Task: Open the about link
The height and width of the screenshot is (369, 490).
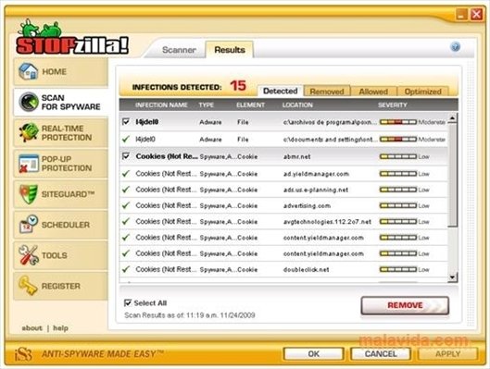Action: pyautogui.click(x=31, y=327)
